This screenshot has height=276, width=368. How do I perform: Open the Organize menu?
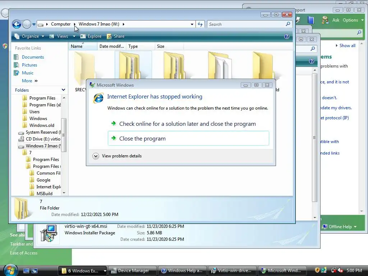point(29,36)
